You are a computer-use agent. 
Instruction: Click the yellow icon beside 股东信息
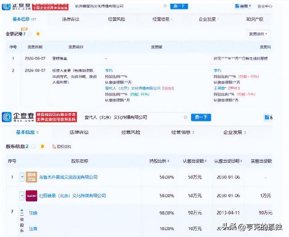(x=42, y=147)
